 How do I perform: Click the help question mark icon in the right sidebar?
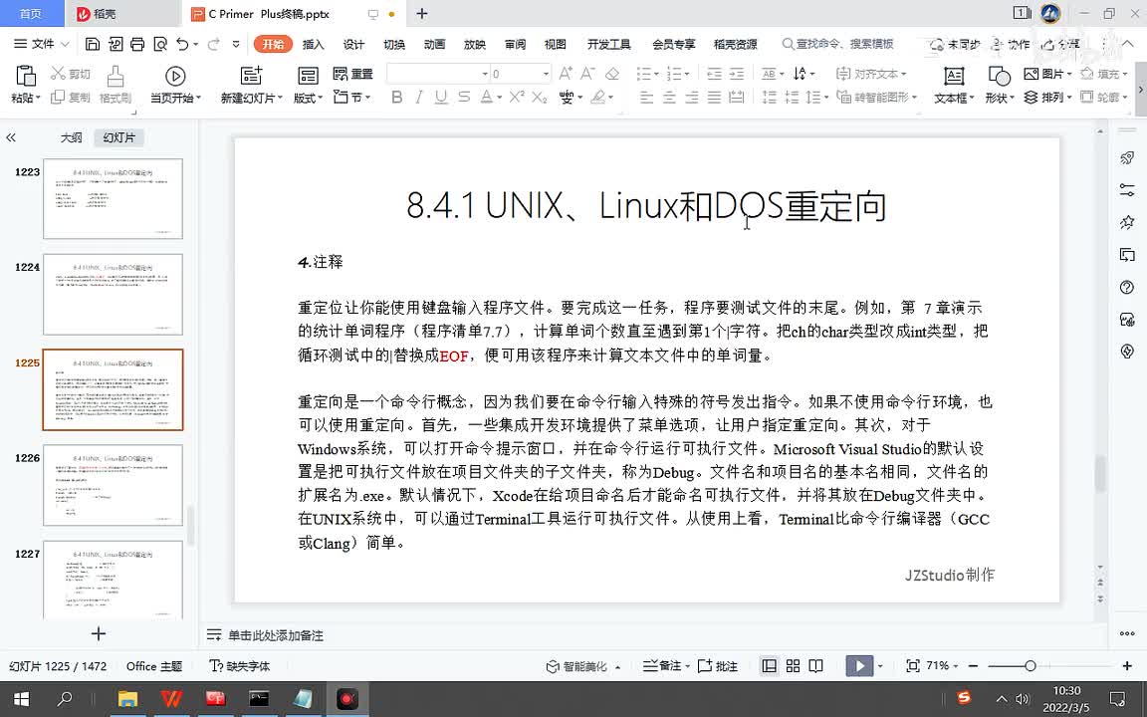pos(1127,287)
